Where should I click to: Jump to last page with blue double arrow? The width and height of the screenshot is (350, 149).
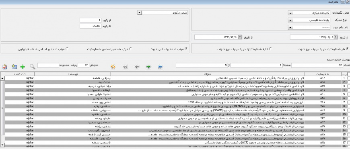tap(160, 67)
